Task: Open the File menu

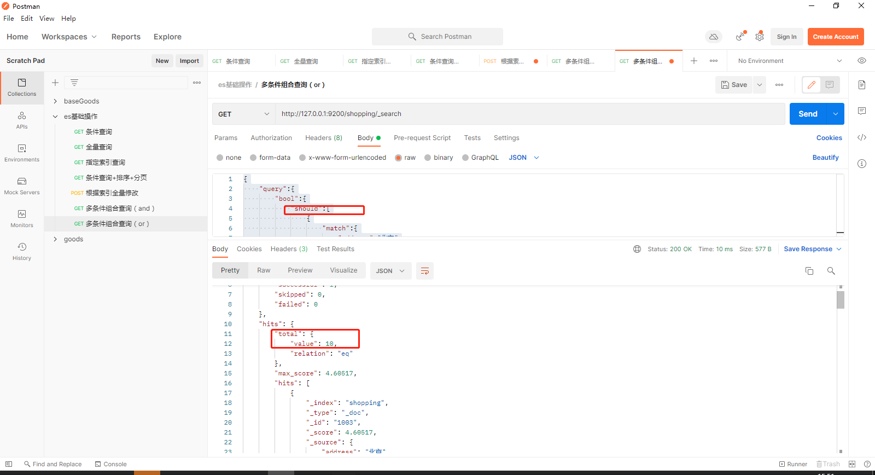Action: click(9, 18)
